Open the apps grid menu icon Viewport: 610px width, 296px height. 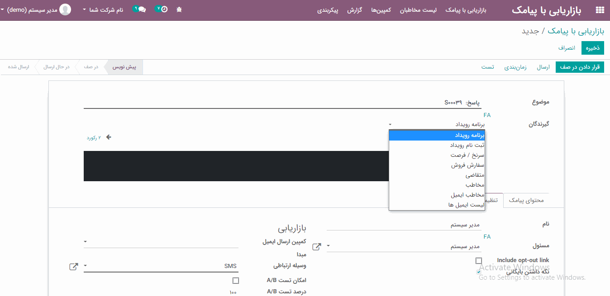click(x=600, y=10)
